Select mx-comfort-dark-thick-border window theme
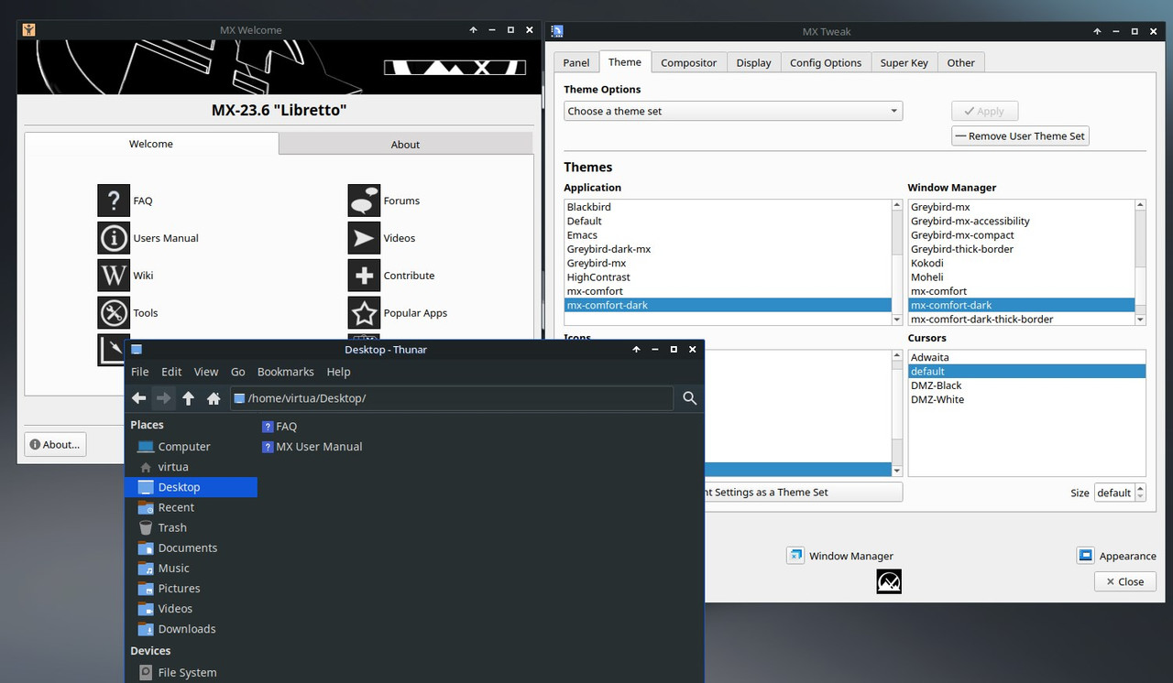This screenshot has height=683, width=1173. pyautogui.click(x=1022, y=320)
